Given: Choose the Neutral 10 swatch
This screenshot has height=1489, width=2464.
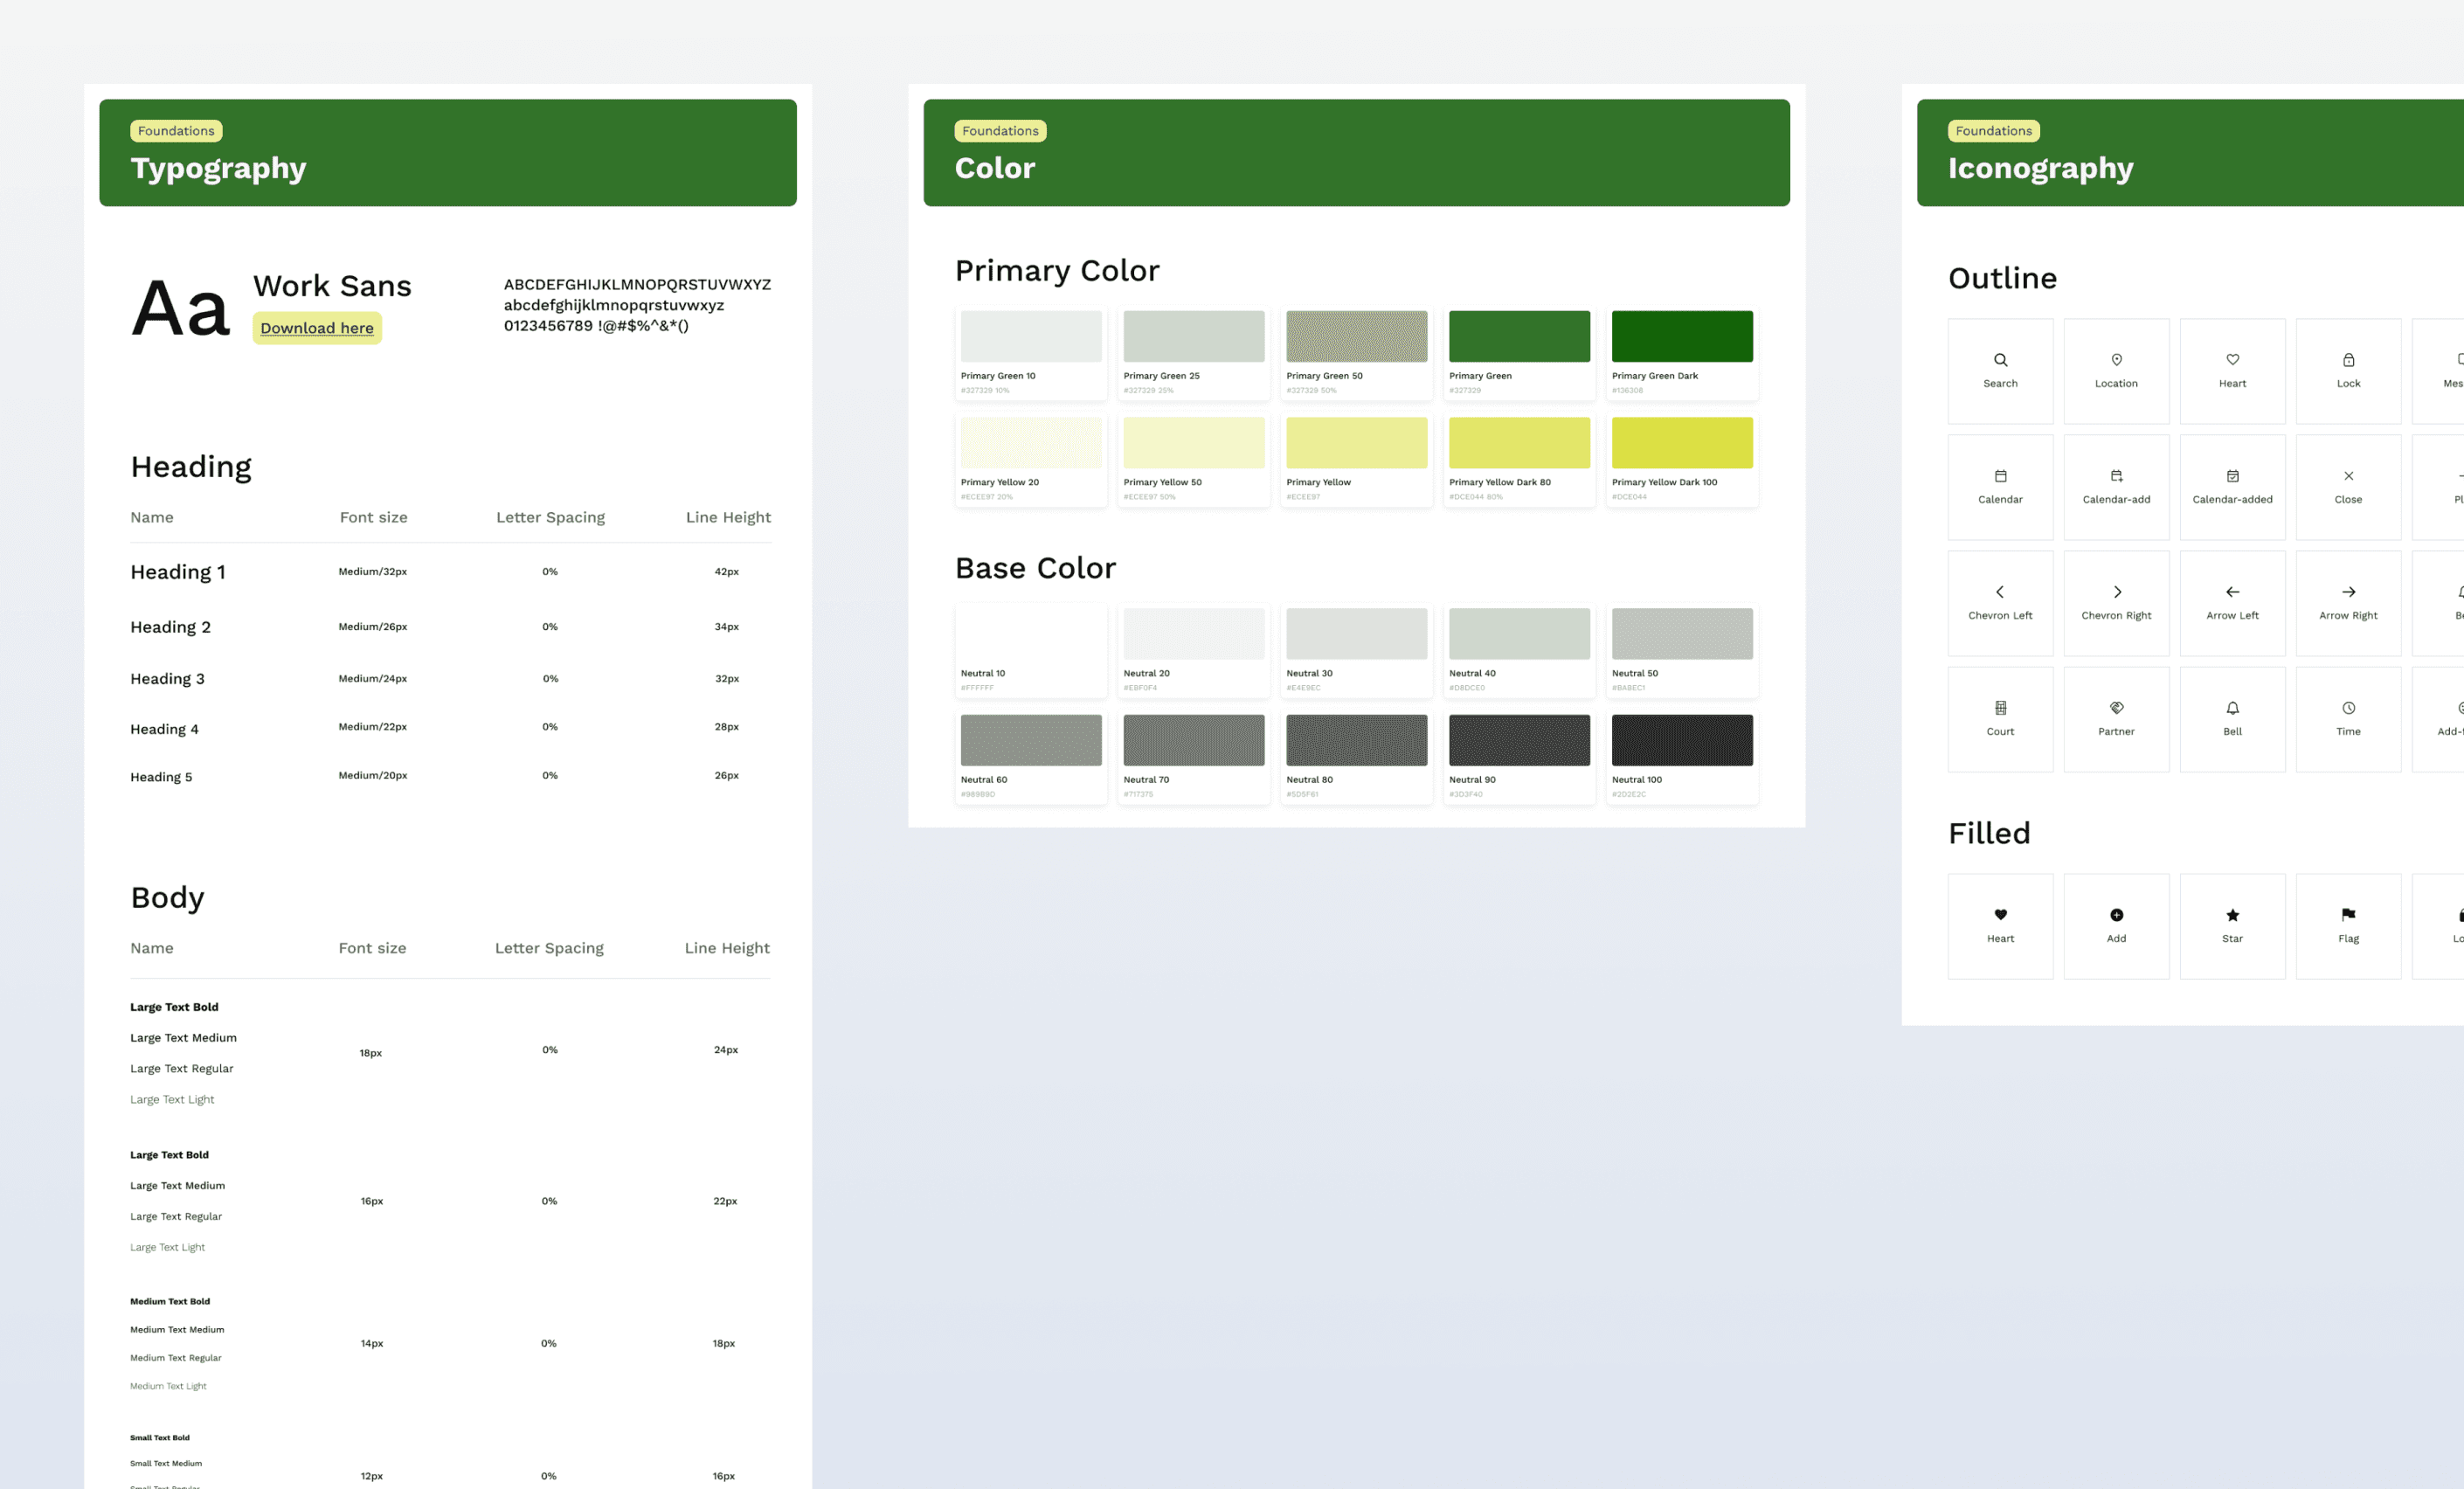Looking at the screenshot, I should (x=1031, y=634).
